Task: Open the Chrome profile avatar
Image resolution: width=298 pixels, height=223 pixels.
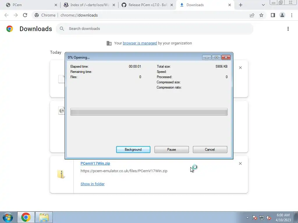Action: (x=282, y=15)
